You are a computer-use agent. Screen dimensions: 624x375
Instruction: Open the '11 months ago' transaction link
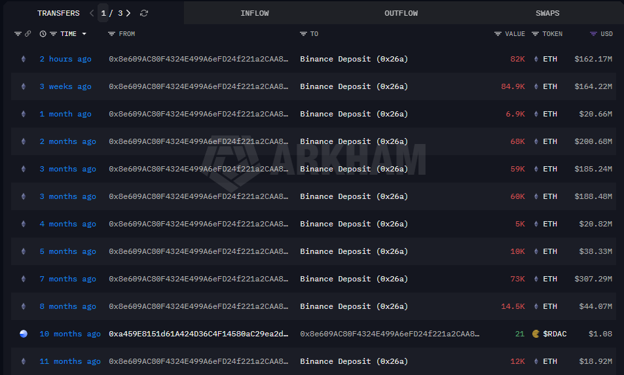70,361
